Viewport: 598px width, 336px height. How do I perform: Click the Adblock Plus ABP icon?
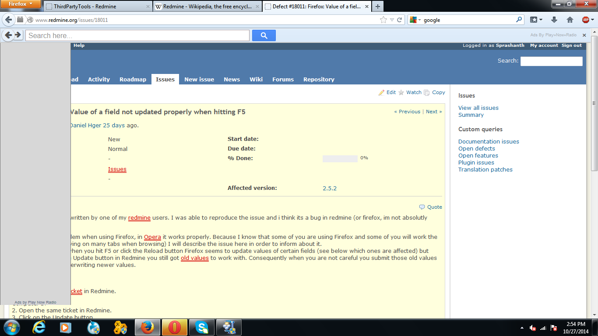click(585, 20)
